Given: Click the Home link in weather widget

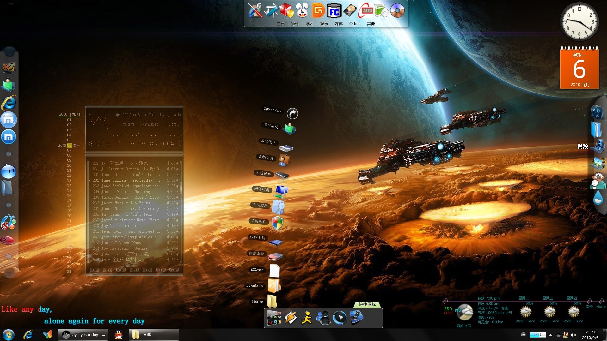Looking at the screenshot, I should 601,307.
